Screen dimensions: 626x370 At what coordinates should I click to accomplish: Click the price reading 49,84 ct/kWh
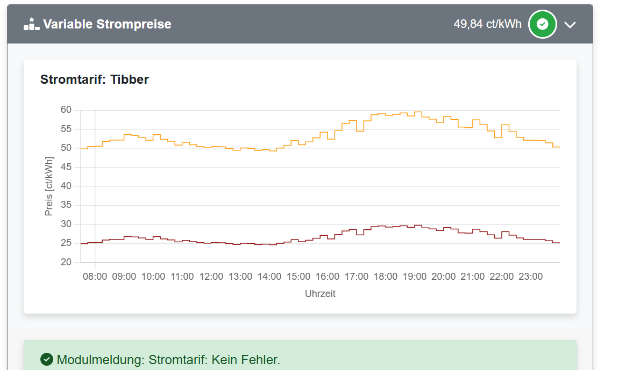coord(488,24)
